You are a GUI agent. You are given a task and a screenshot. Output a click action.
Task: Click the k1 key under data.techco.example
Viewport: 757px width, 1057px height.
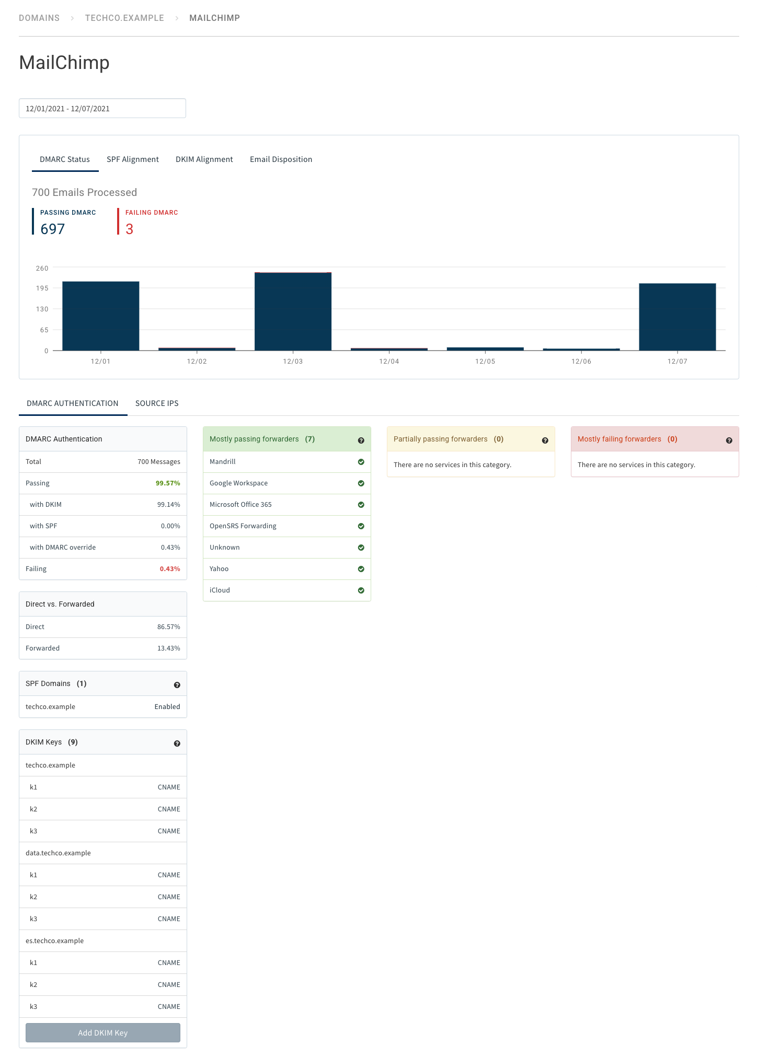tap(103, 875)
